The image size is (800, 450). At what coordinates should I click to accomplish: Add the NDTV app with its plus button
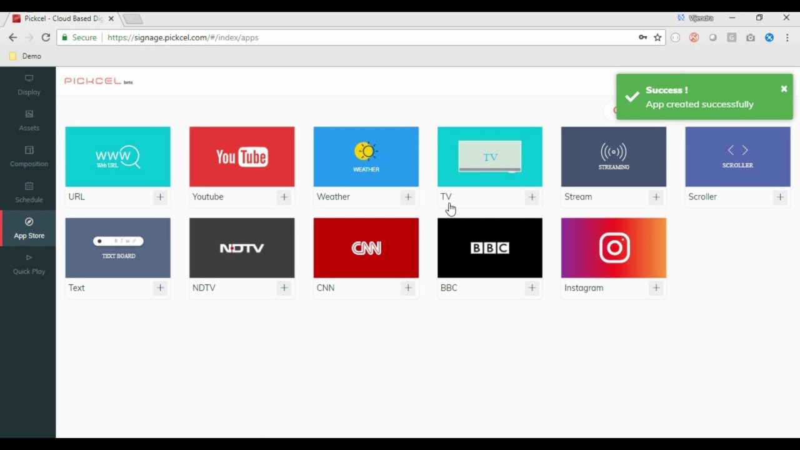click(284, 288)
